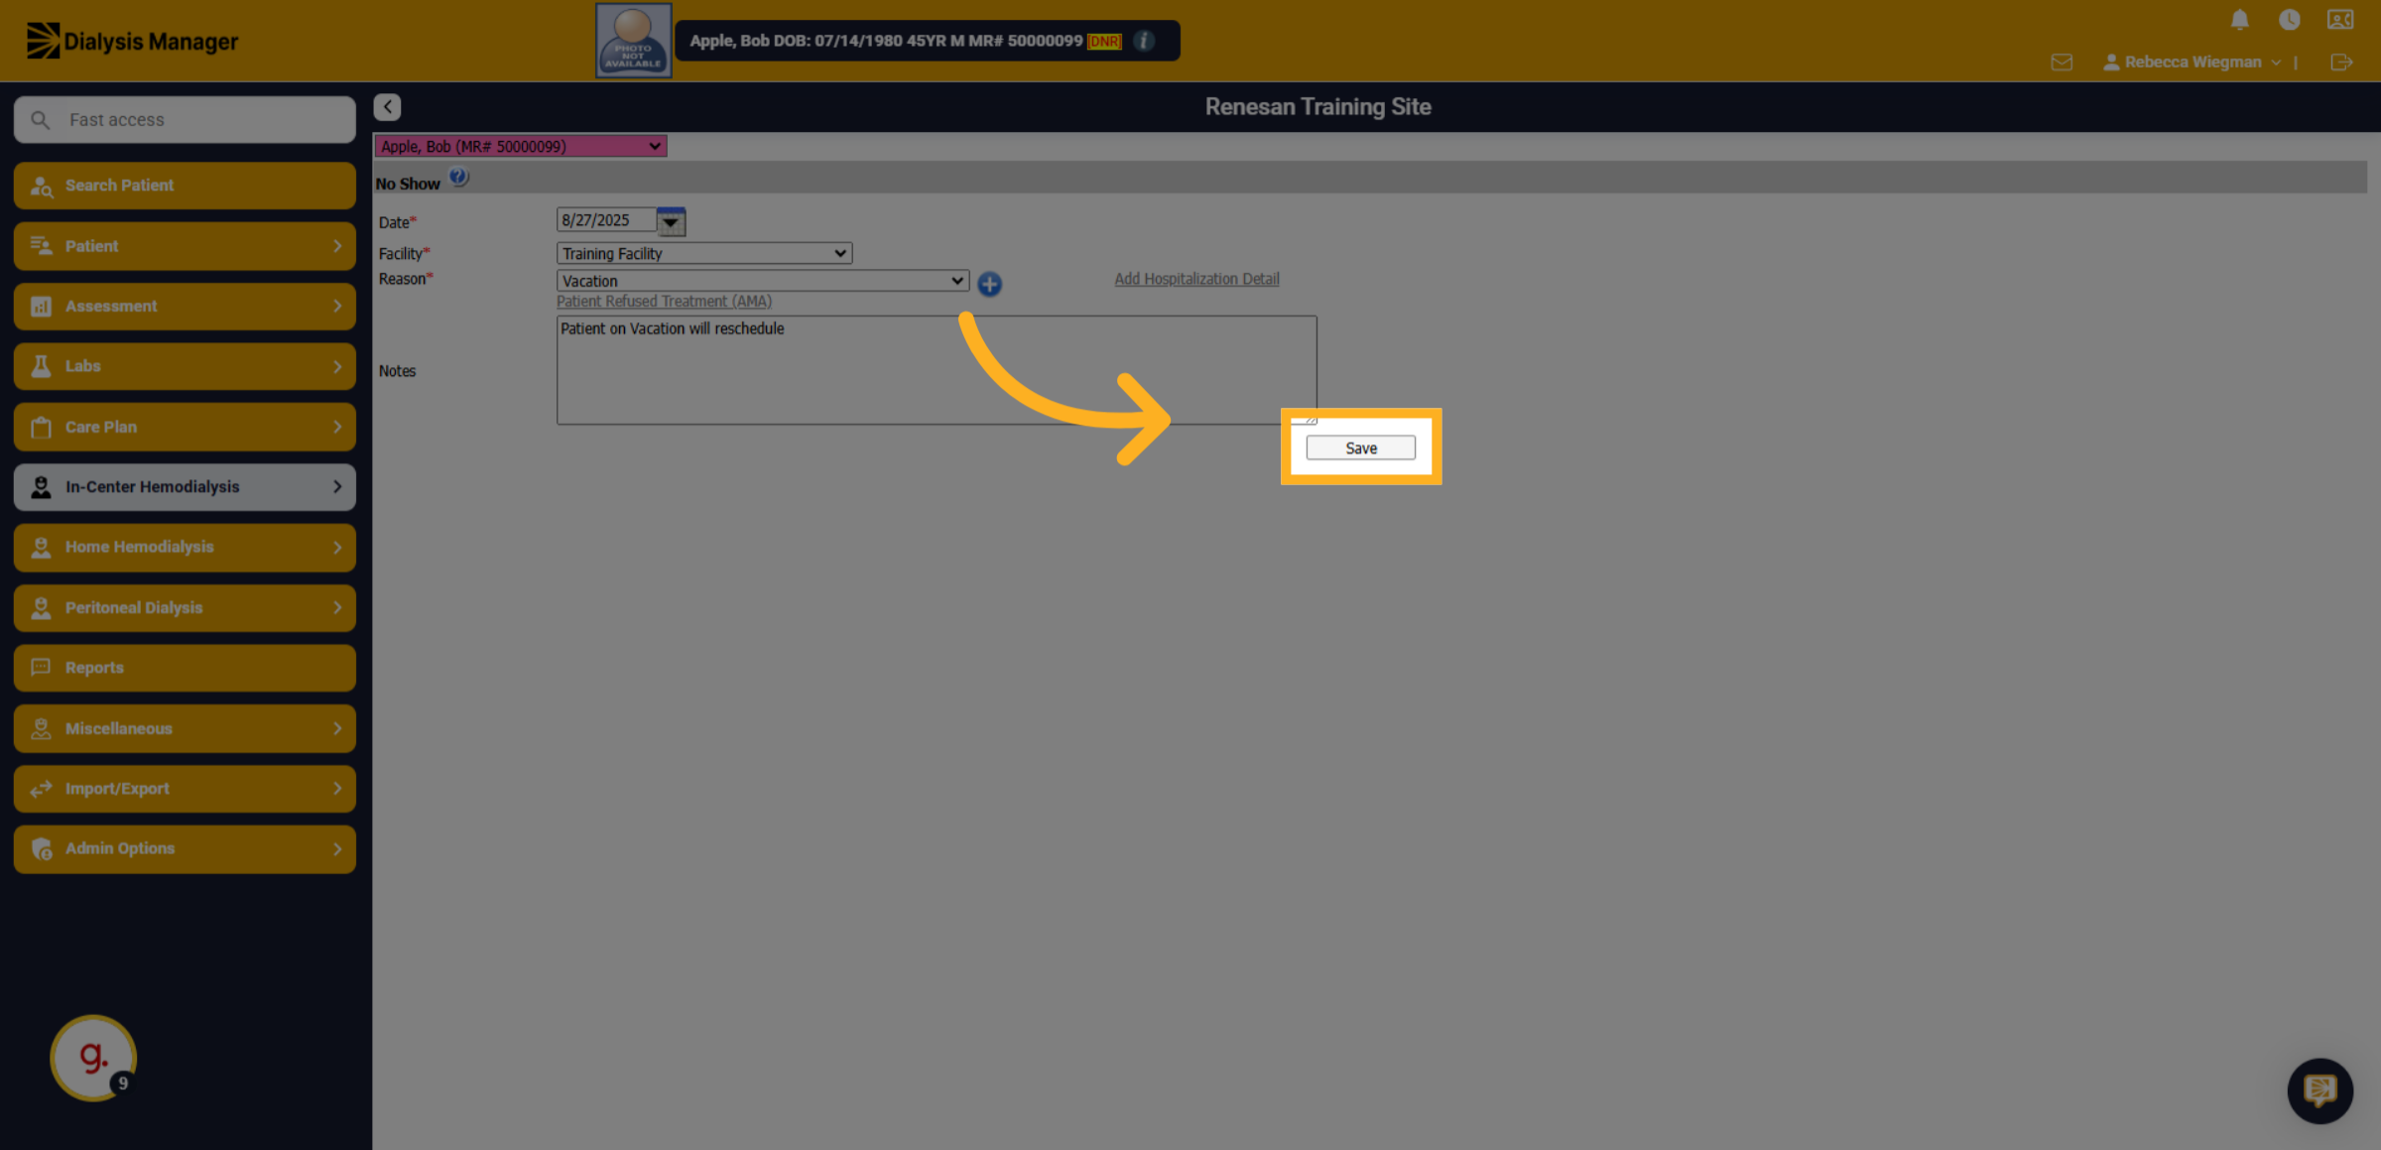The height and width of the screenshot is (1150, 2381).
Task: Click the round g. guide badge
Action: point(93,1058)
